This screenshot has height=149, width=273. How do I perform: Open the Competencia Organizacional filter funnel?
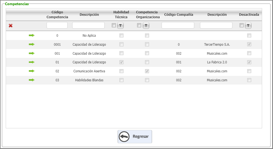pyautogui.click(x=146, y=26)
